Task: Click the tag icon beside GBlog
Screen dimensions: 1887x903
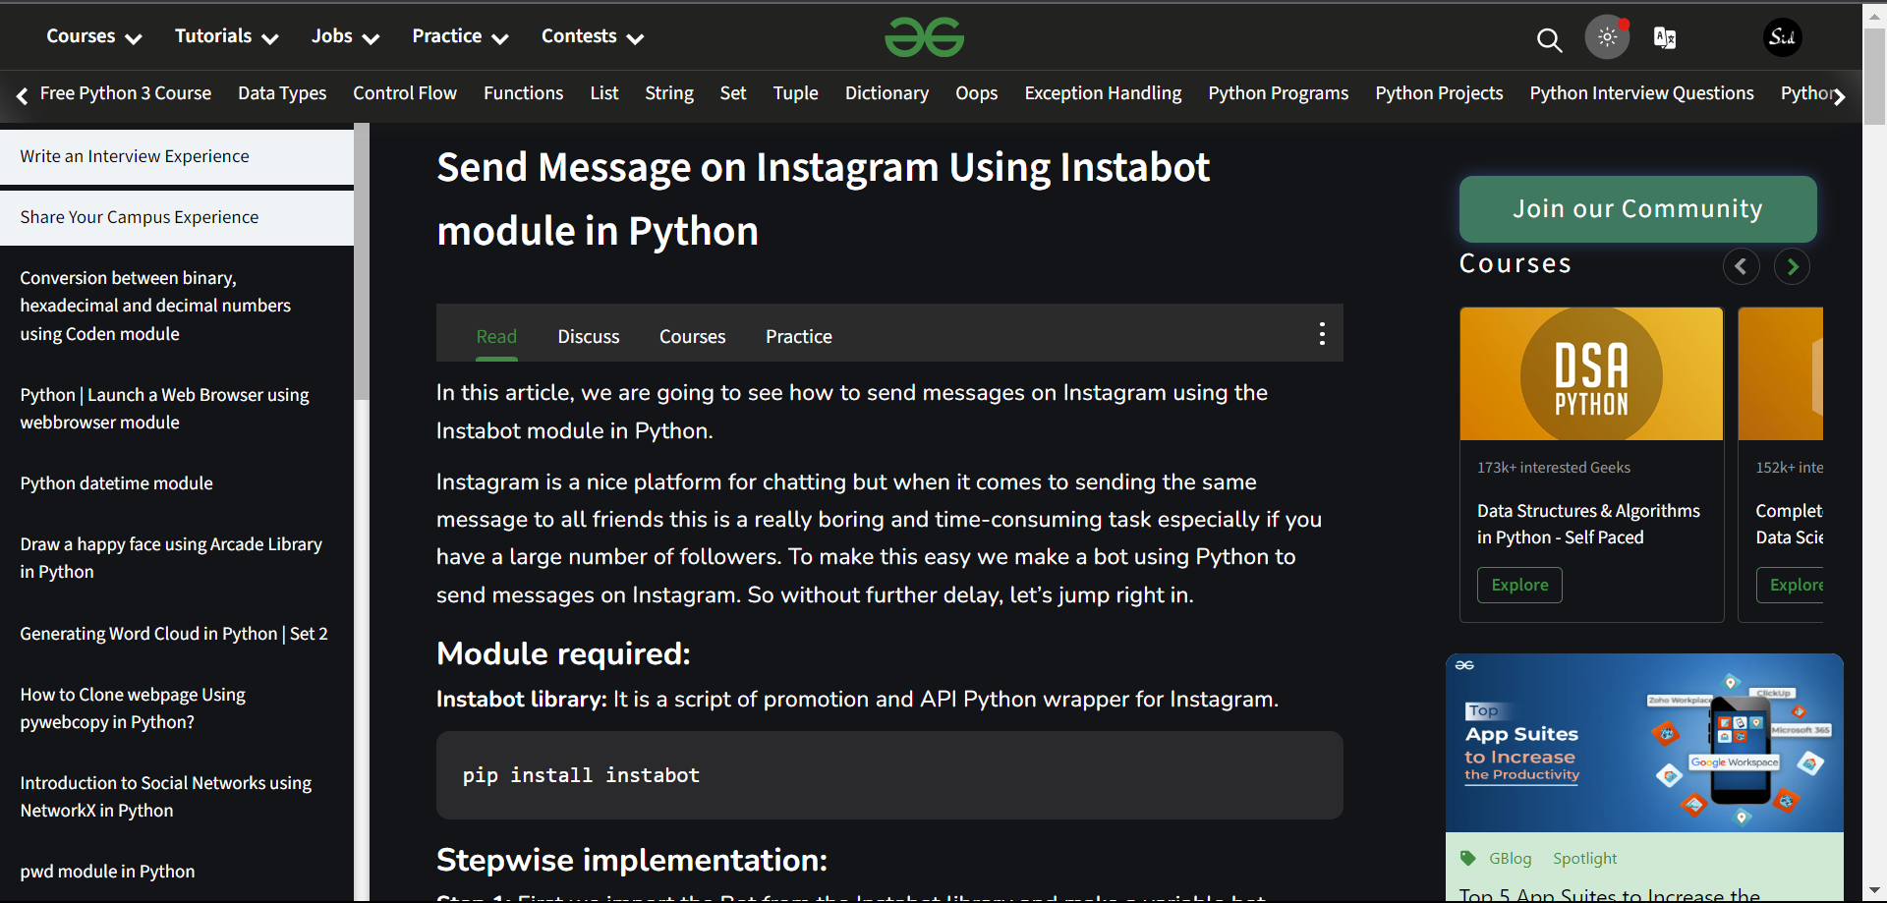Action: point(1468,858)
